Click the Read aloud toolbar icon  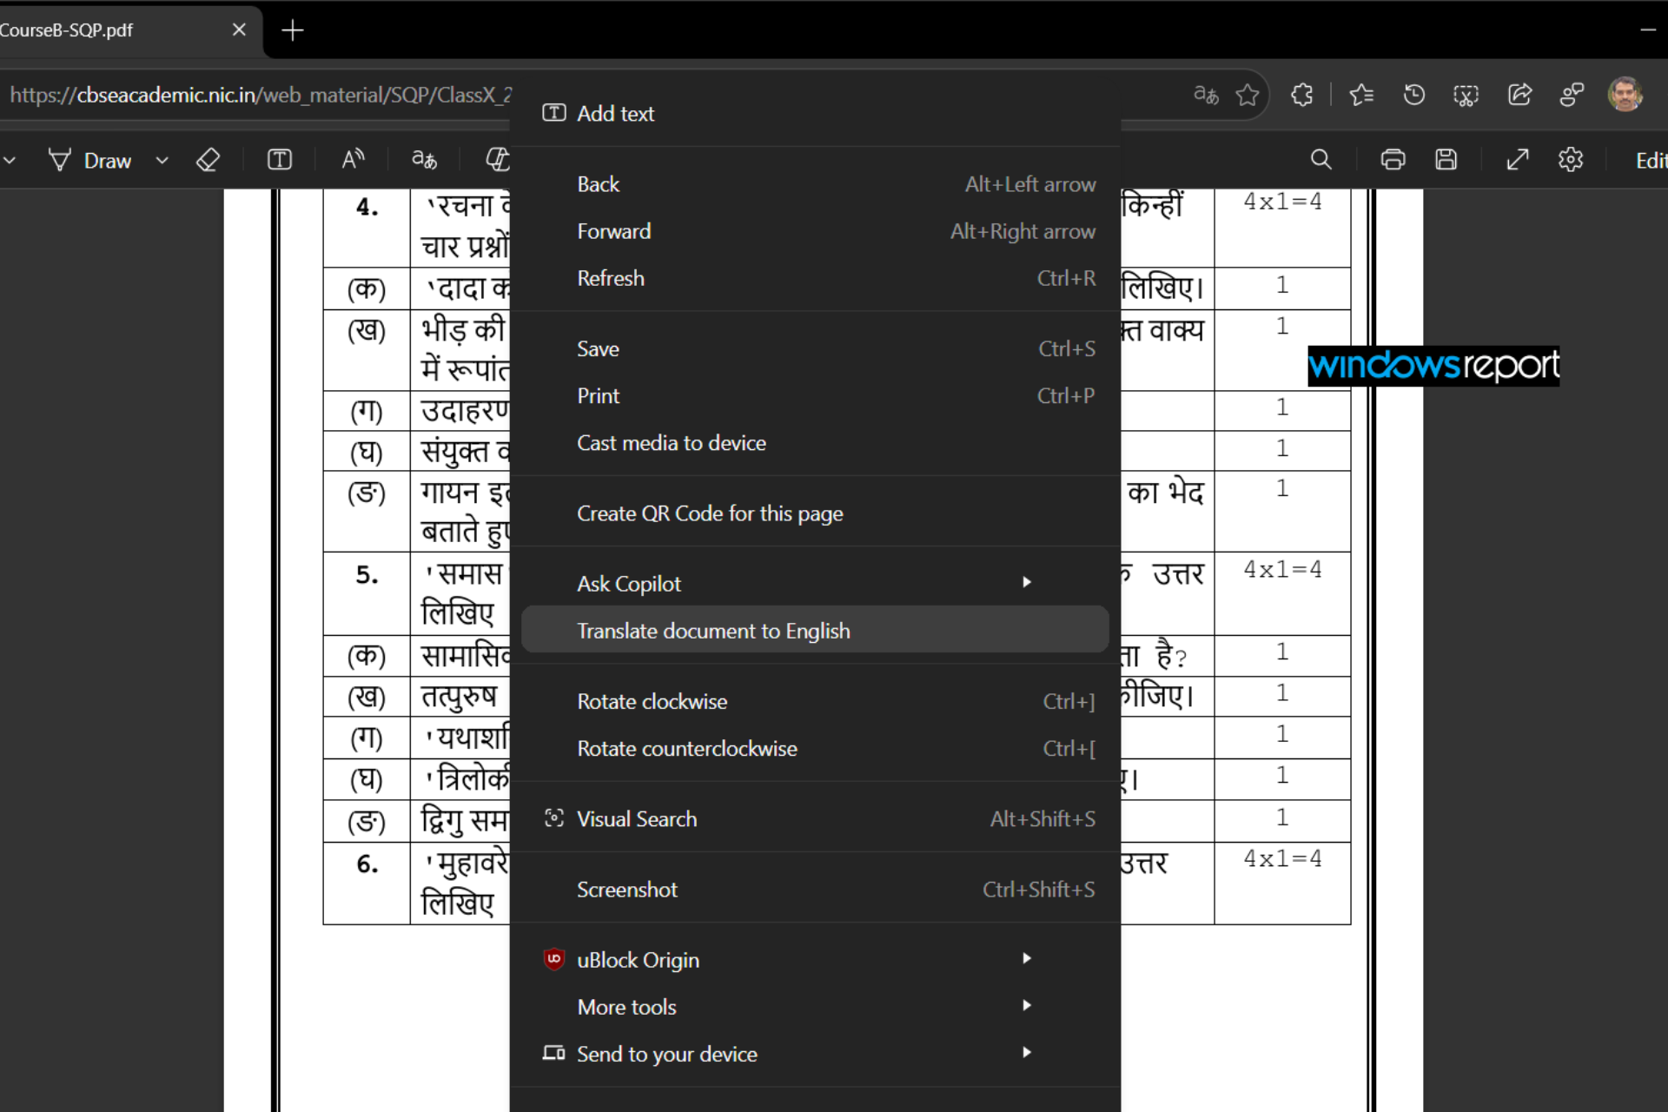point(353,161)
